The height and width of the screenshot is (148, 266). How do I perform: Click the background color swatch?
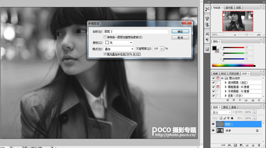pos(217,51)
